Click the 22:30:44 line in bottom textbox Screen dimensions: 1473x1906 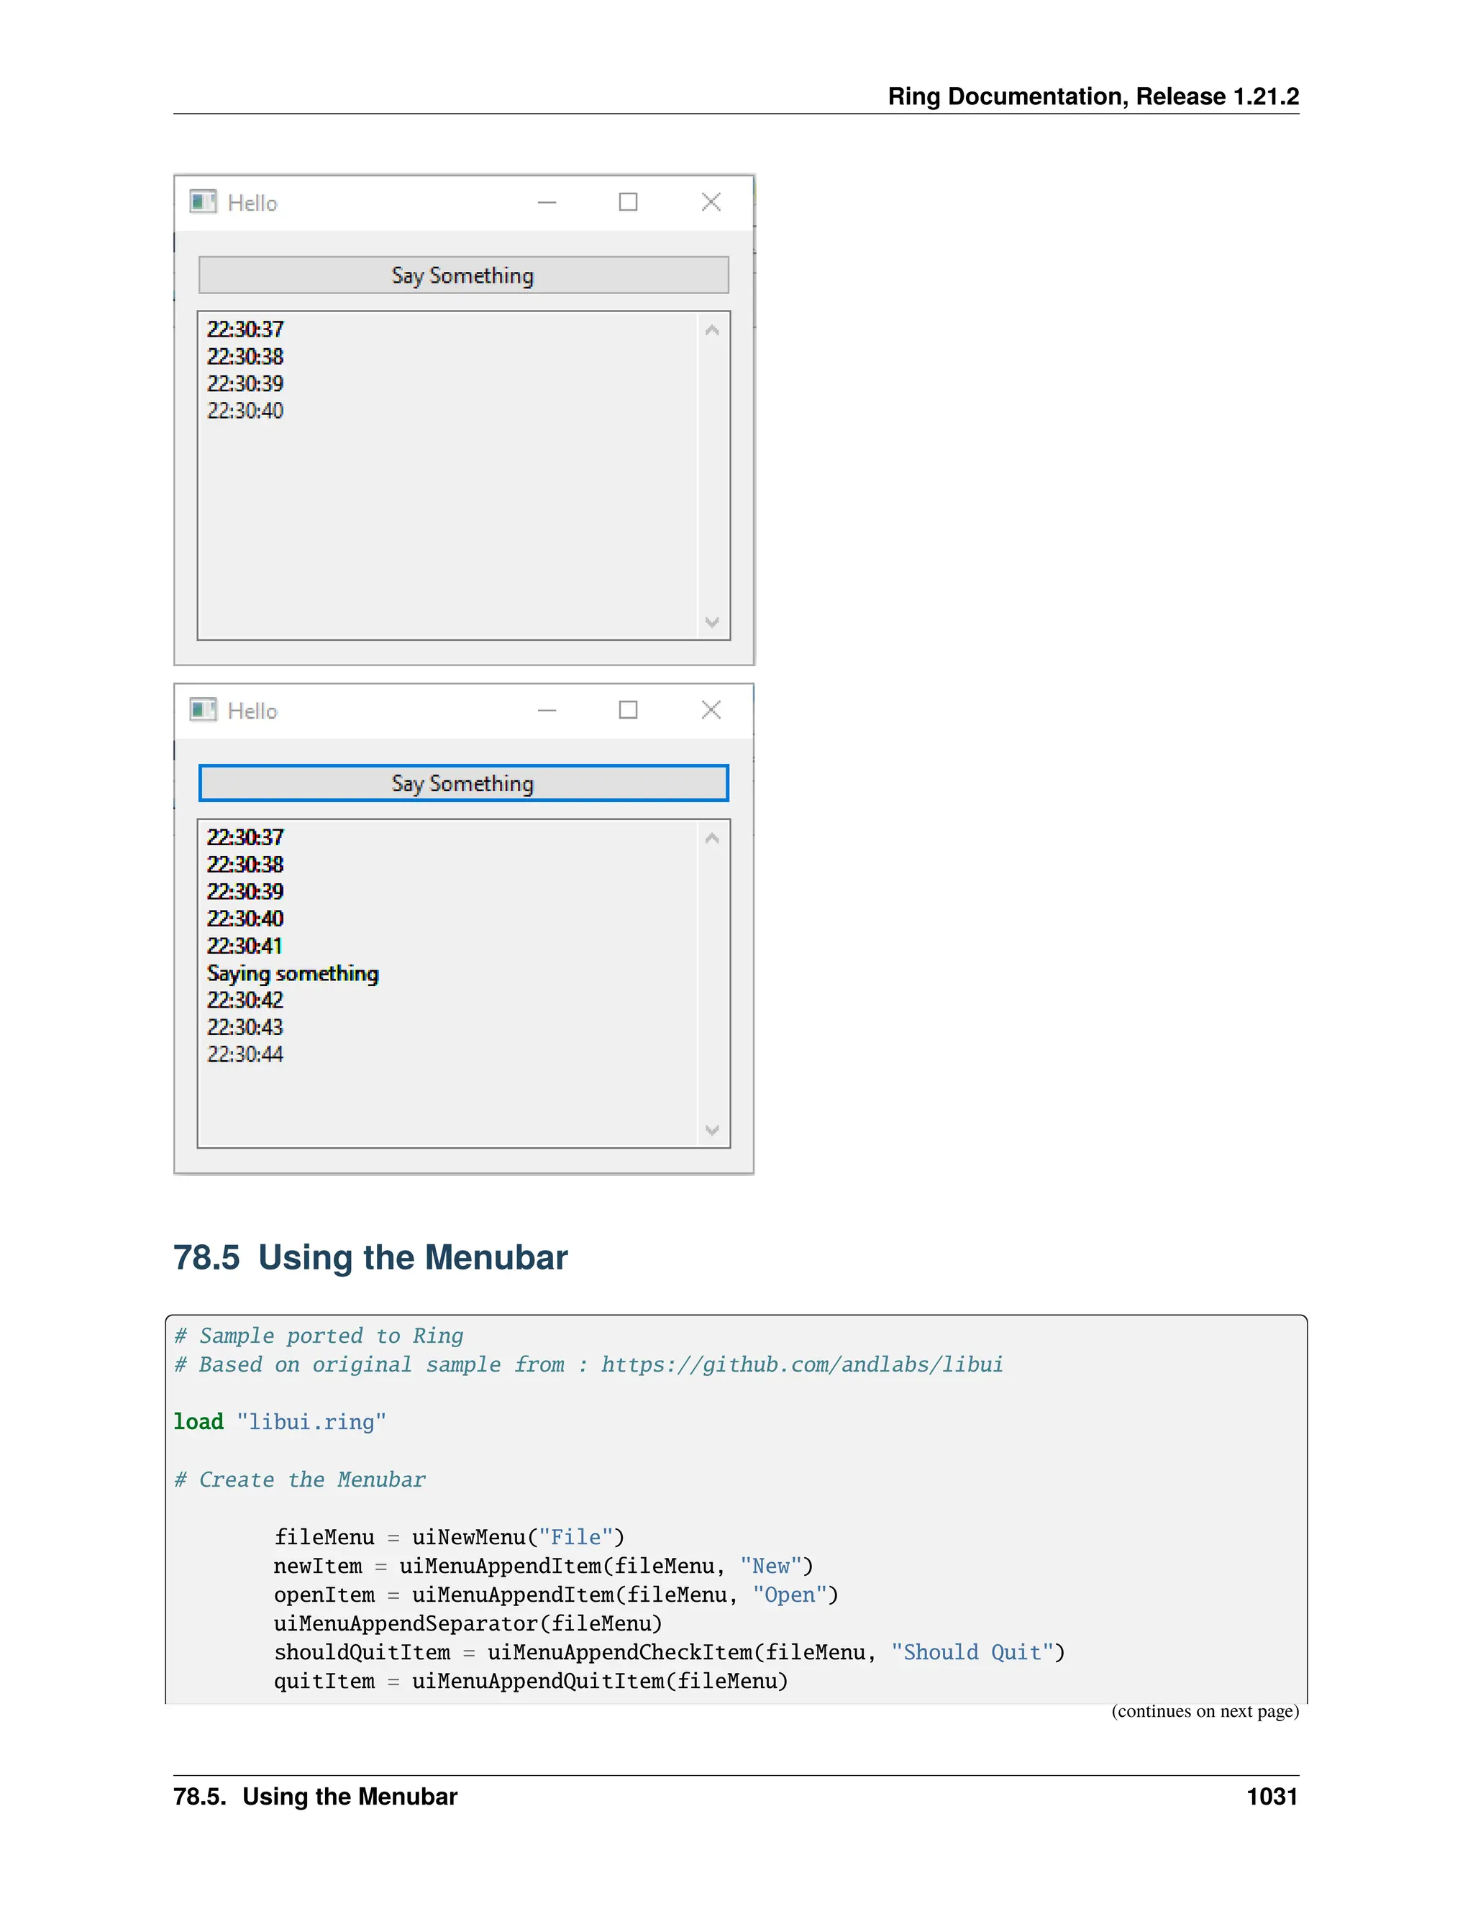(x=245, y=1055)
